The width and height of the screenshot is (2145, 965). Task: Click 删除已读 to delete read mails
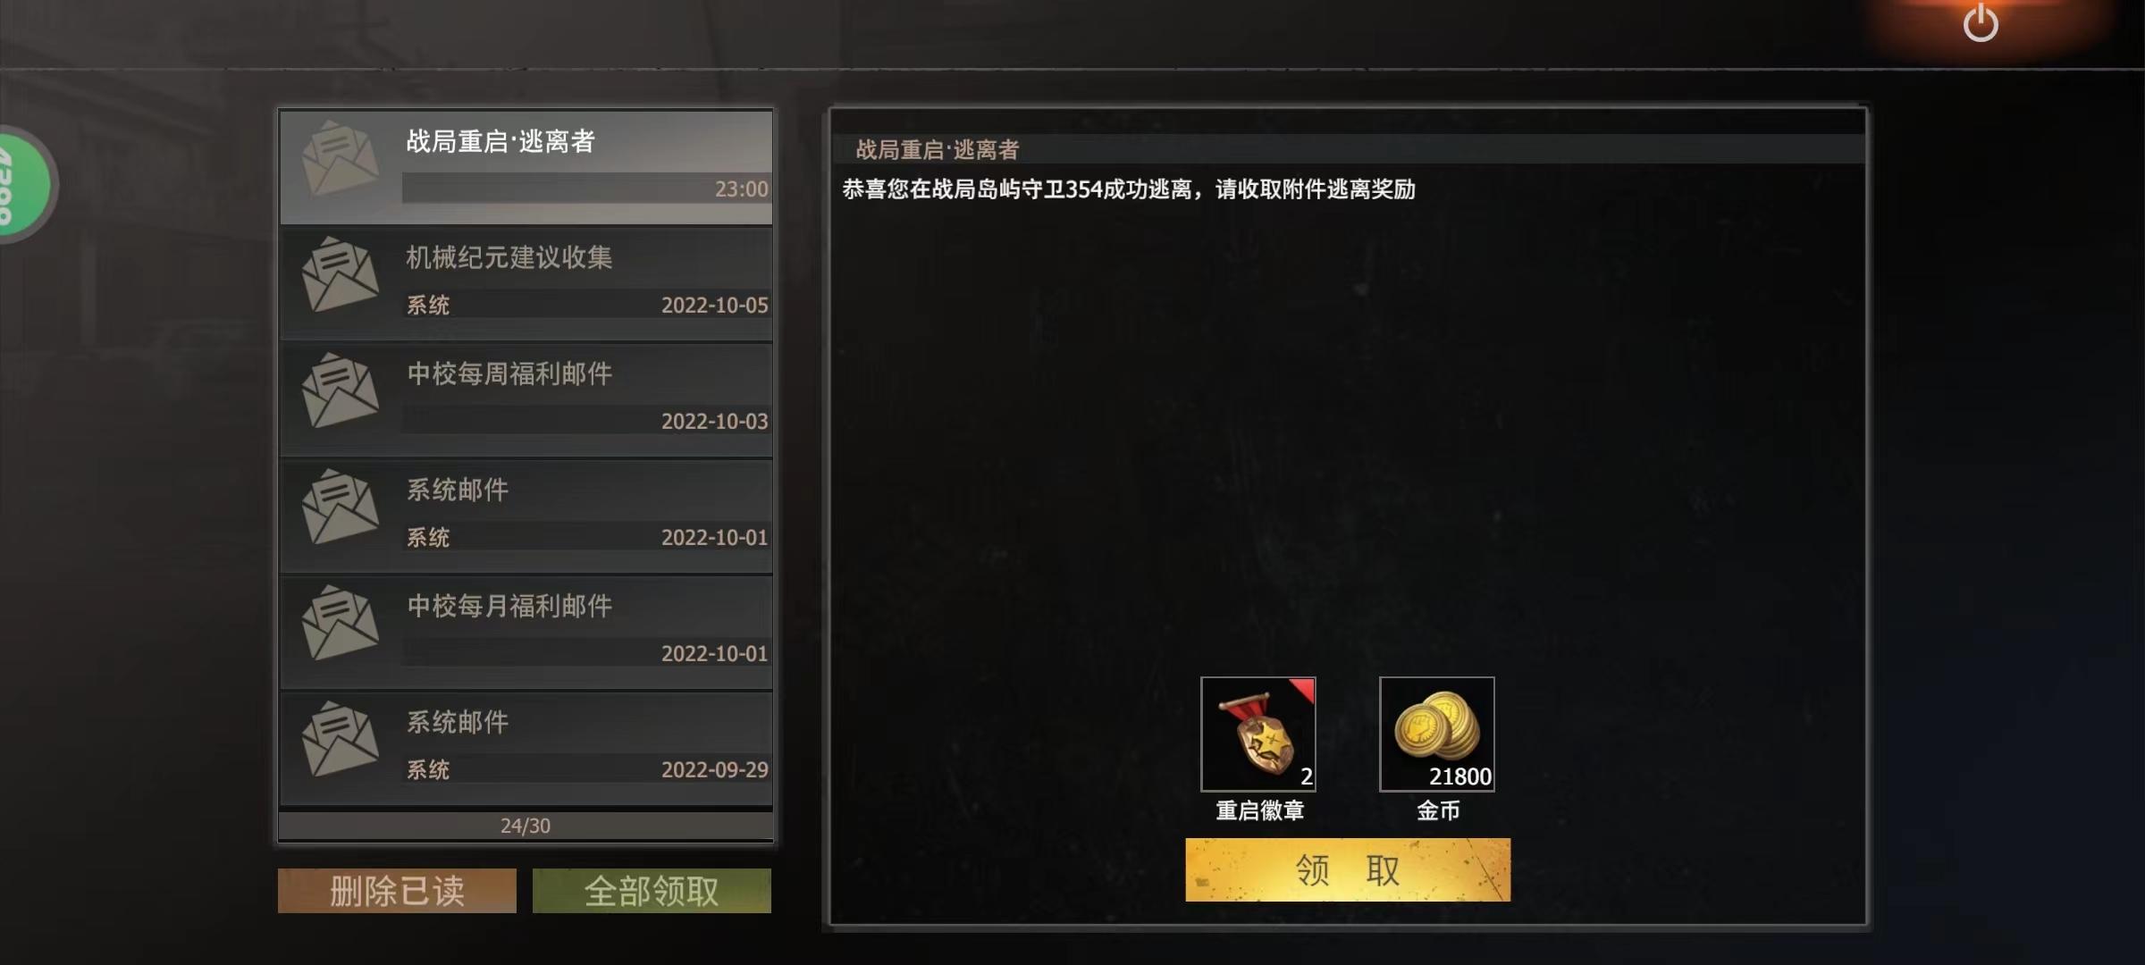click(397, 891)
